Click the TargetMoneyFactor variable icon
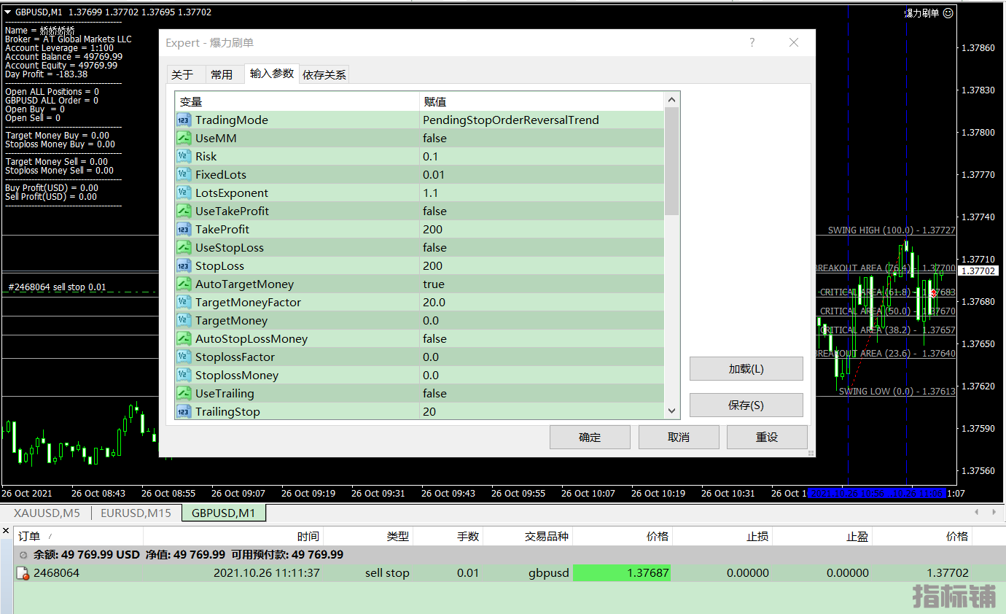Screen dimensions: 1006x614 (x=184, y=303)
